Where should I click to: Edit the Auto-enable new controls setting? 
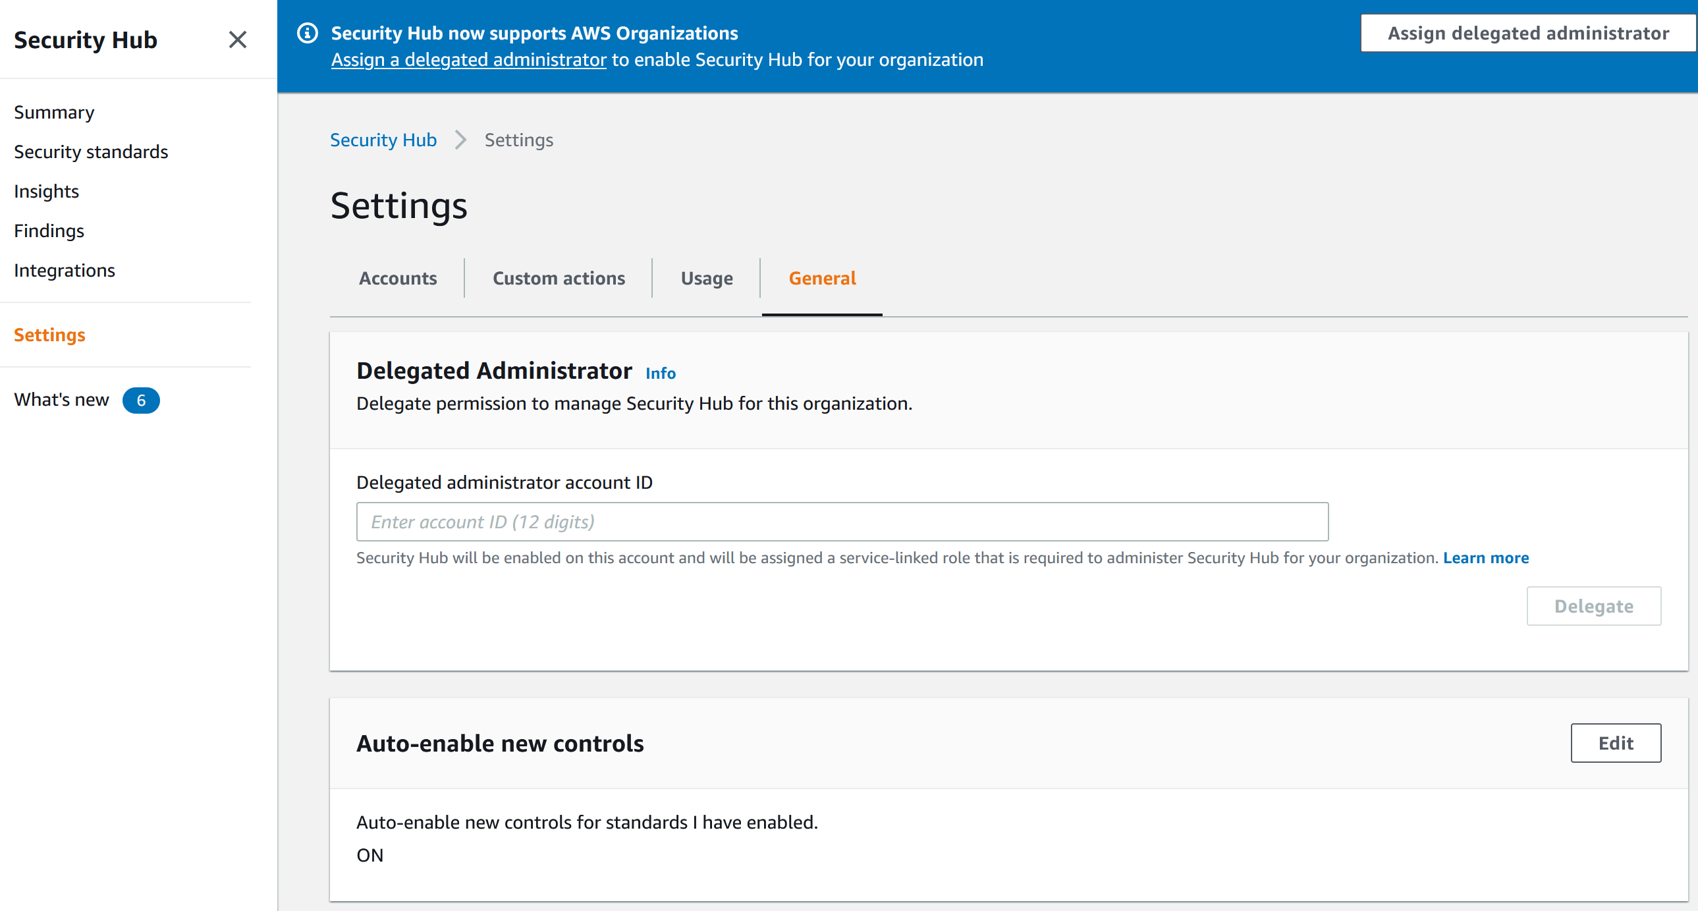(x=1616, y=743)
